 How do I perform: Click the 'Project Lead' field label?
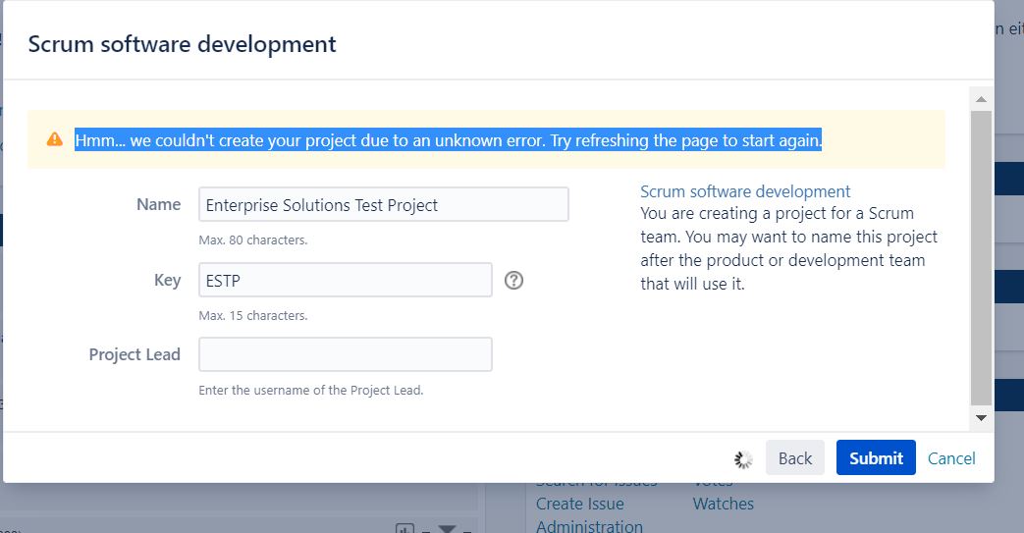click(x=135, y=354)
